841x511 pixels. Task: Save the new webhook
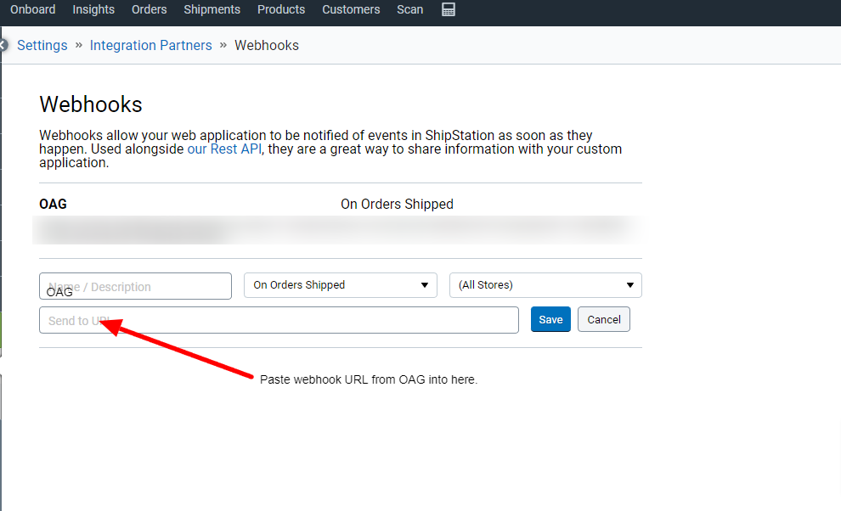point(550,320)
